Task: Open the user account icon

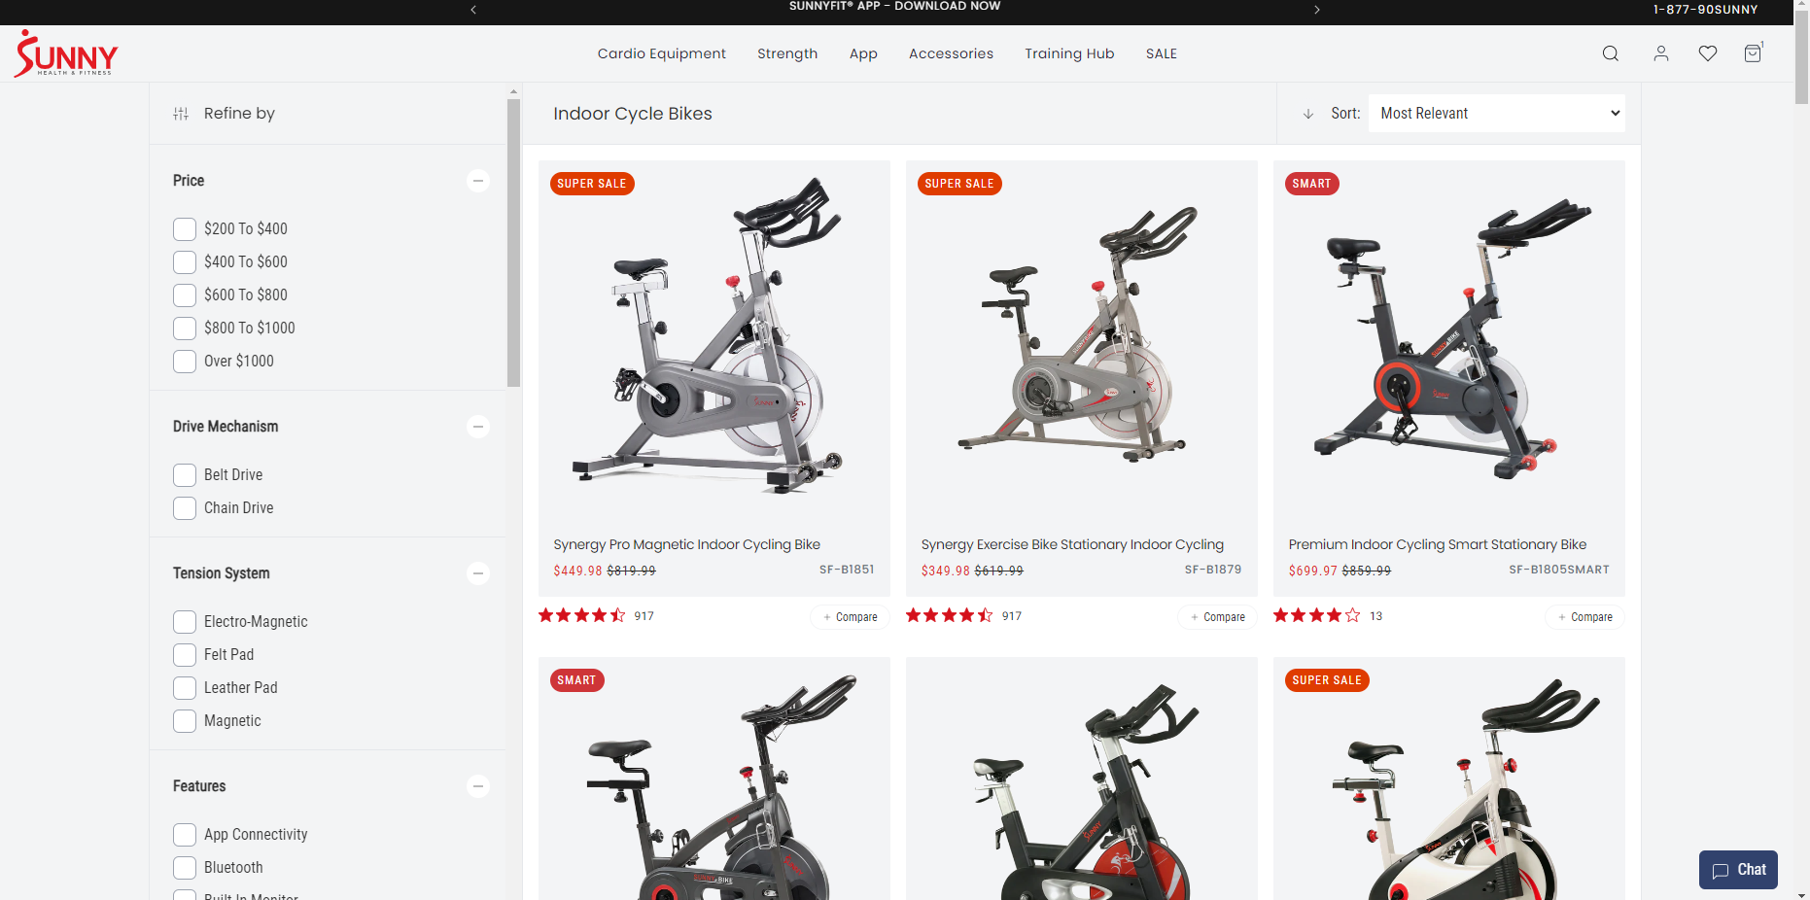Action: (1661, 53)
